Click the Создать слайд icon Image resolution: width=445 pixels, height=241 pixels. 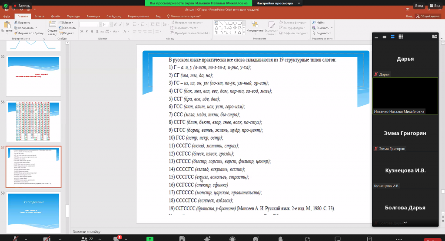(52, 25)
